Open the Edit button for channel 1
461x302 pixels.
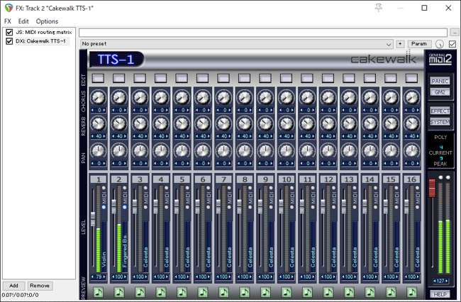point(98,78)
